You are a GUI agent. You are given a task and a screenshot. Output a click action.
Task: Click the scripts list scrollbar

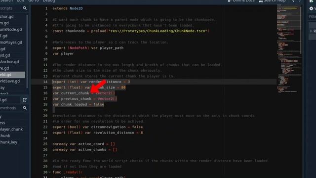(x=27, y=51)
